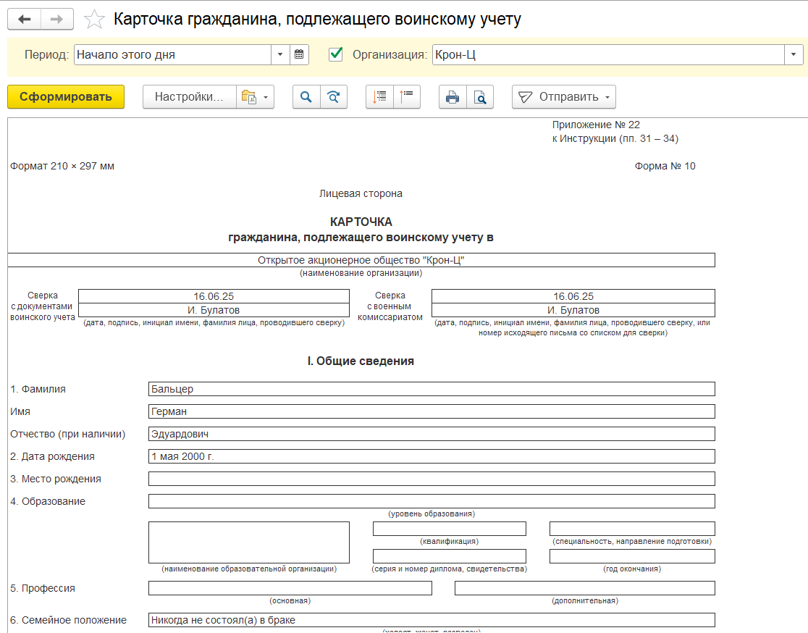This screenshot has height=633, width=808.
Task: Click the find-next magnifier with arrow
Action: pyautogui.click(x=334, y=97)
